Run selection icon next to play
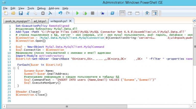Image resolution: width=196 pixels, height=109 pixels. point(85,13)
